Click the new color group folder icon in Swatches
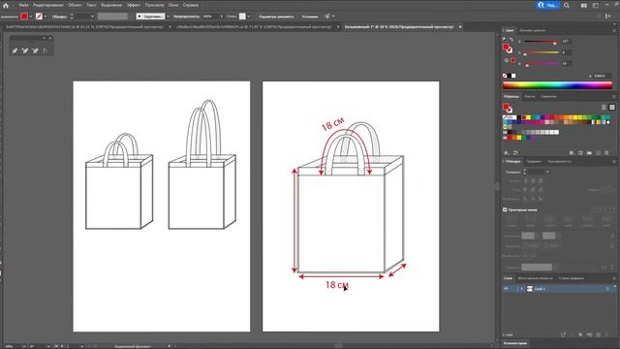Viewport: 620px width, 349px height. tap(589, 153)
